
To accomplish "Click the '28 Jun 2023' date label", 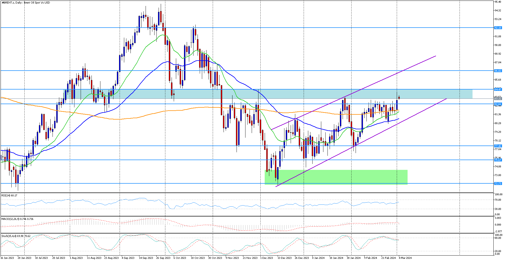I will [25, 258].
